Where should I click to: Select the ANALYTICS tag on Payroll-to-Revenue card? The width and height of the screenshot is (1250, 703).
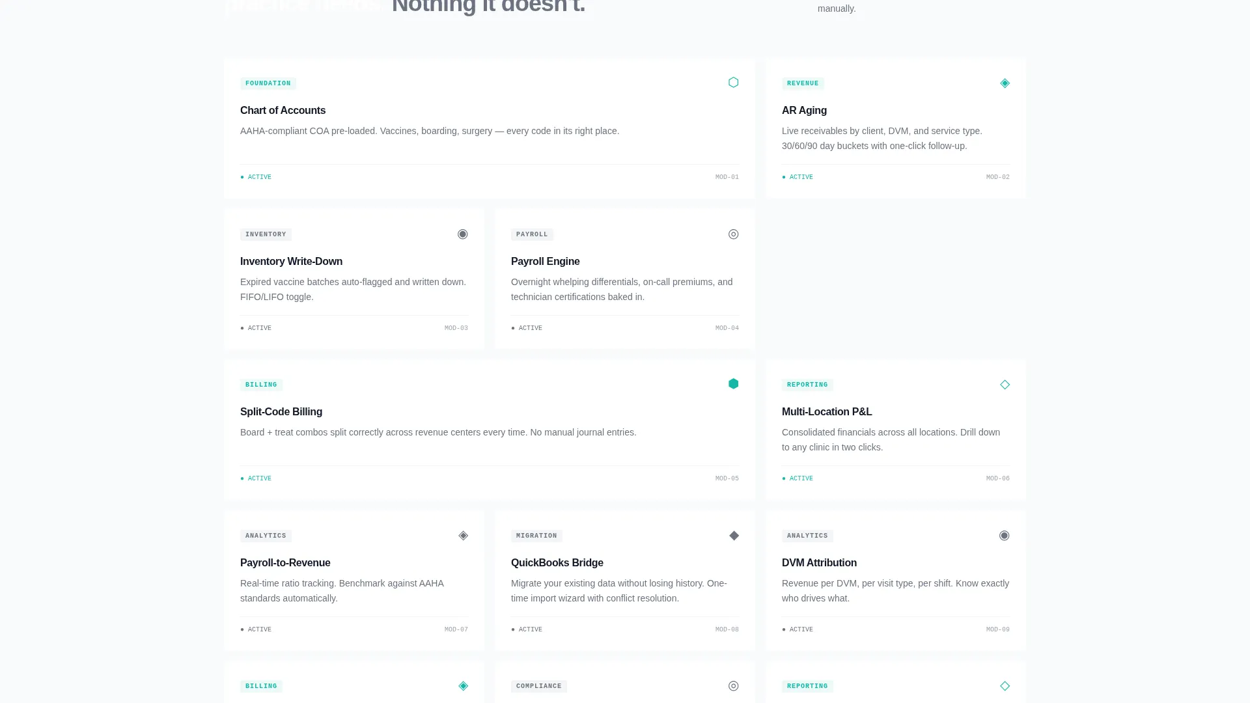click(266, 536)
